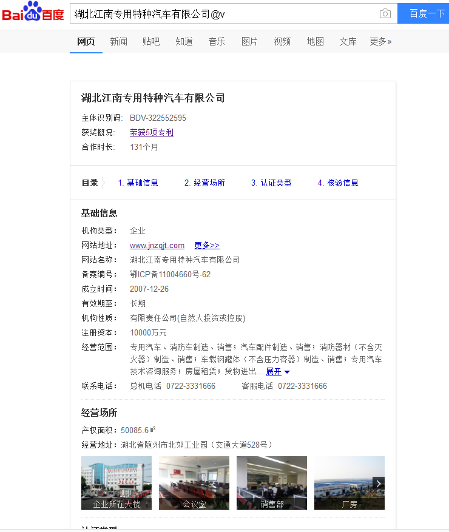This screenshot has height=532, width=449.
Task: Click the Baidu logo
Action: point(33,13)
